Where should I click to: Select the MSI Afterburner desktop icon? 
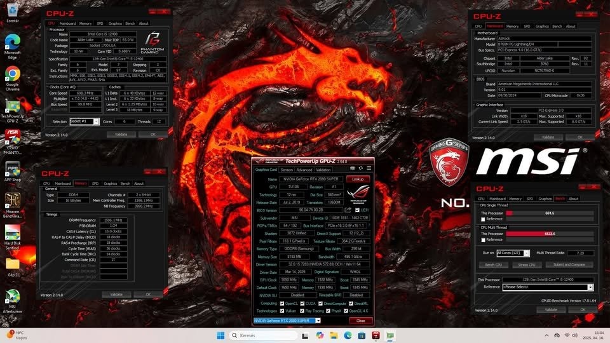(x=13, y=301)
